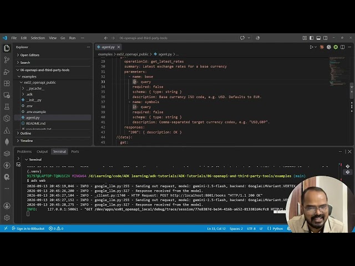This screenshot has width=355, height=266.
Task: Close the agent.py editor tab
Action: (x=119, y=47)
